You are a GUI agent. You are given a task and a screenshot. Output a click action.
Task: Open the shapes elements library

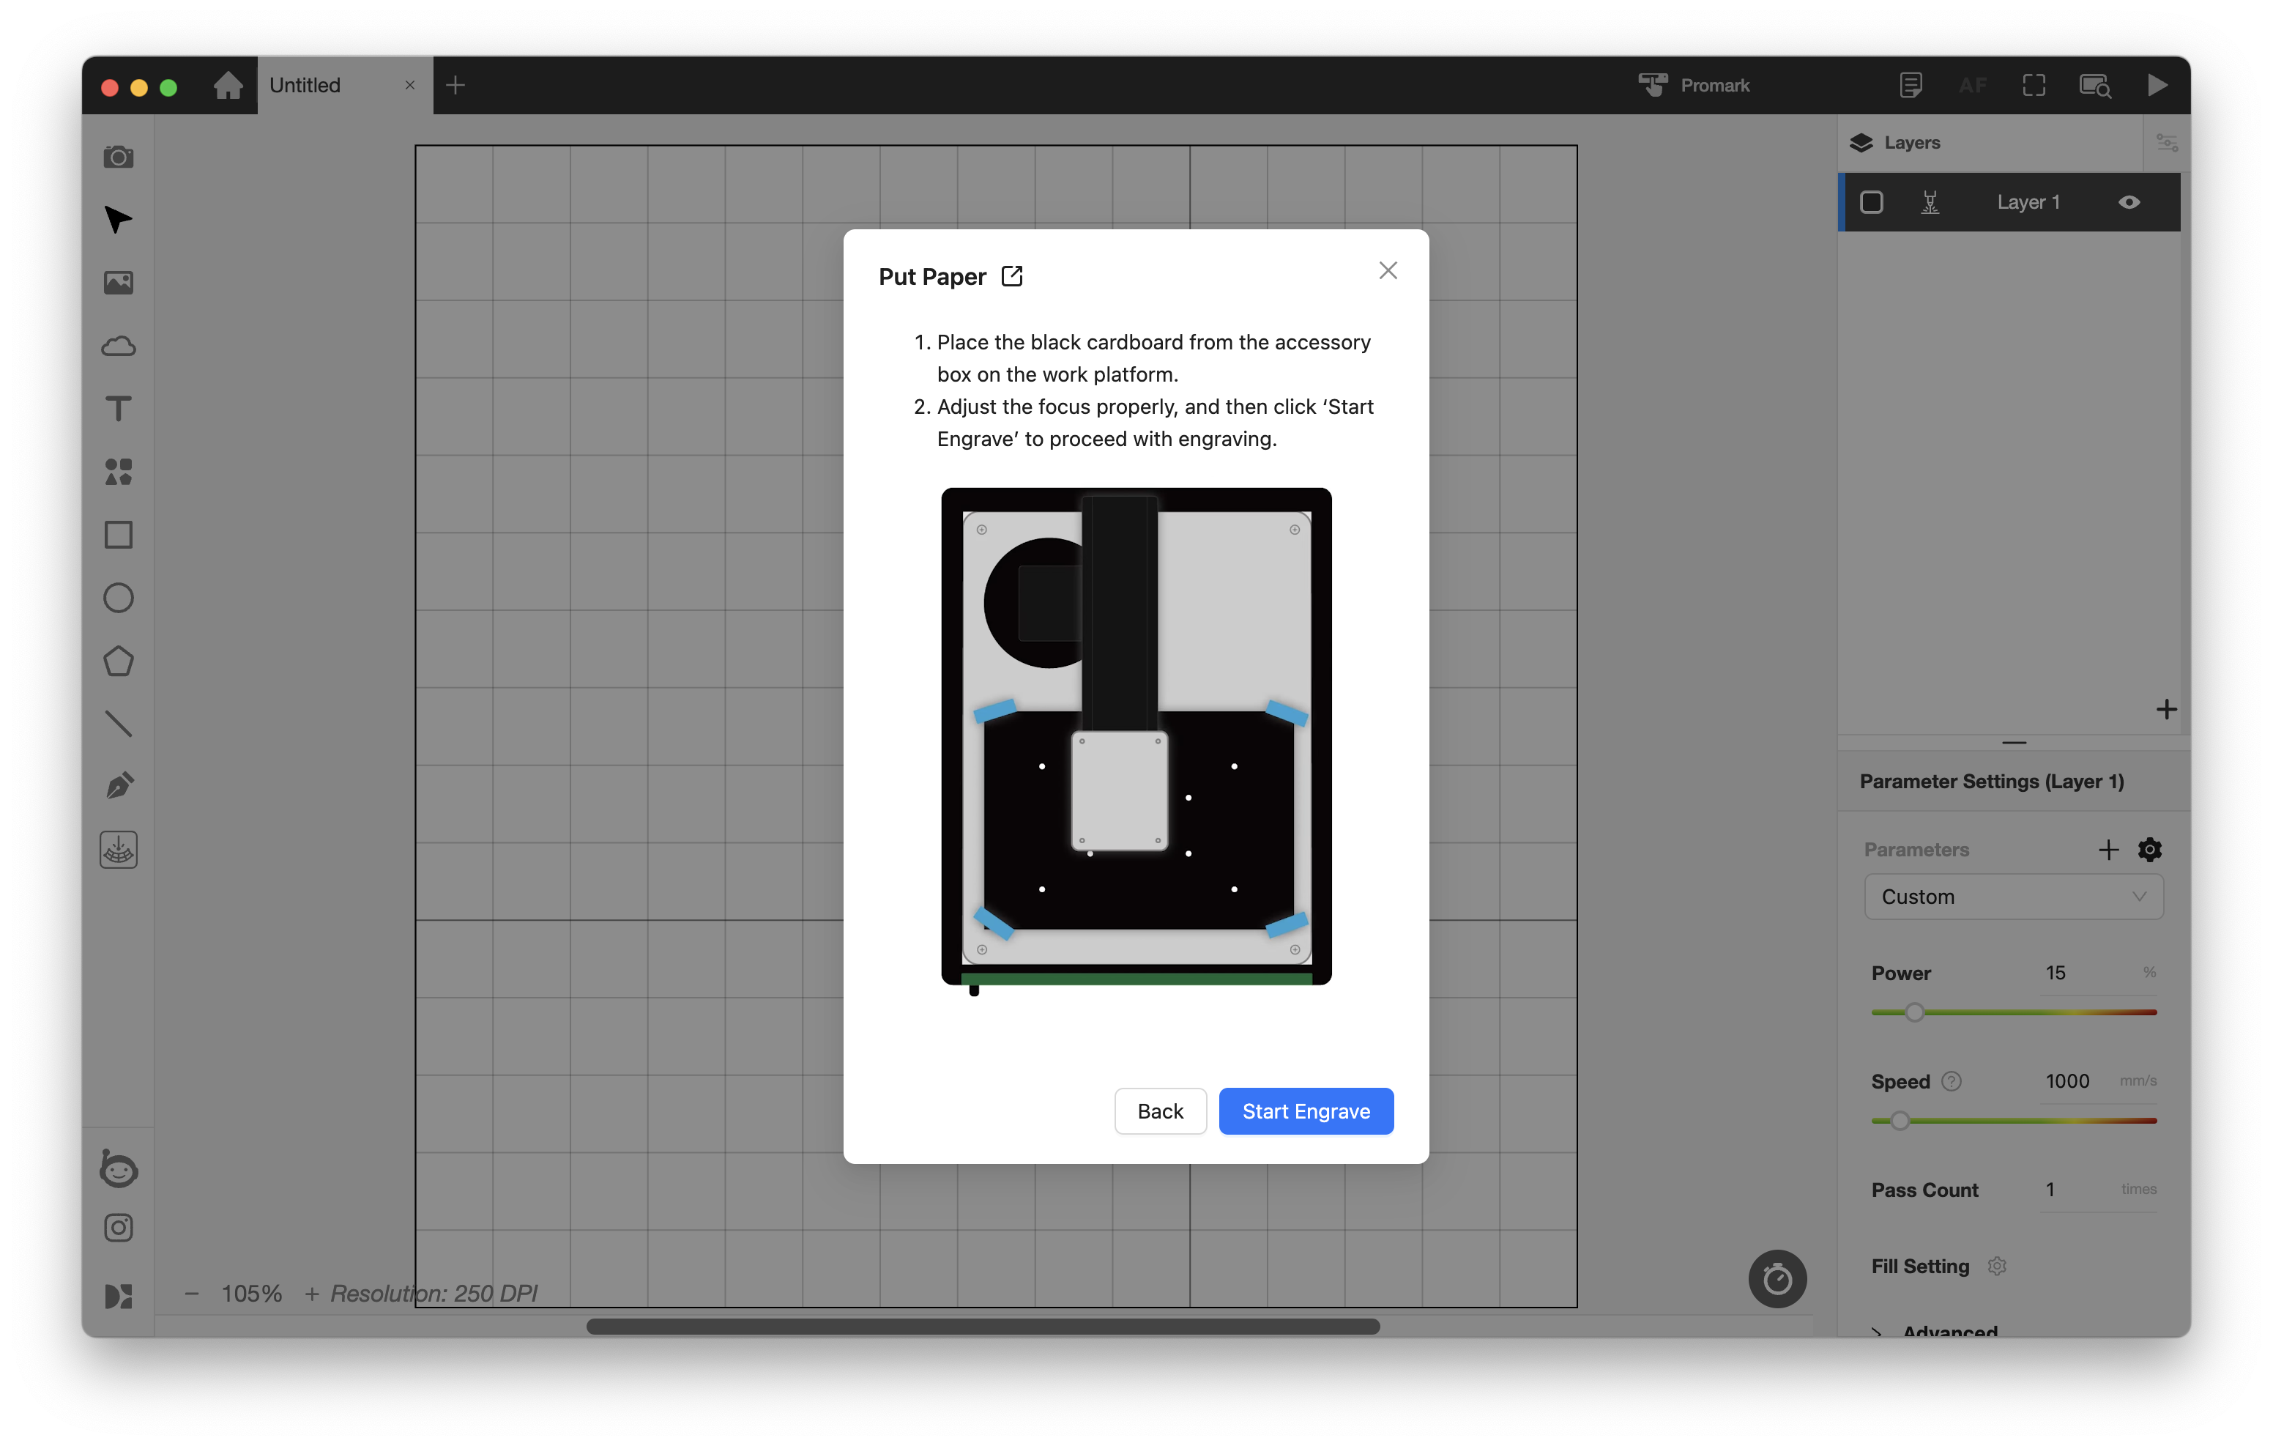pyautogui.click(x=118, y=472)
